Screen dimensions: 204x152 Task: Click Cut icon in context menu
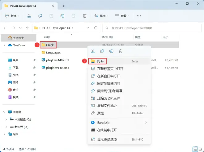(93, 51)
